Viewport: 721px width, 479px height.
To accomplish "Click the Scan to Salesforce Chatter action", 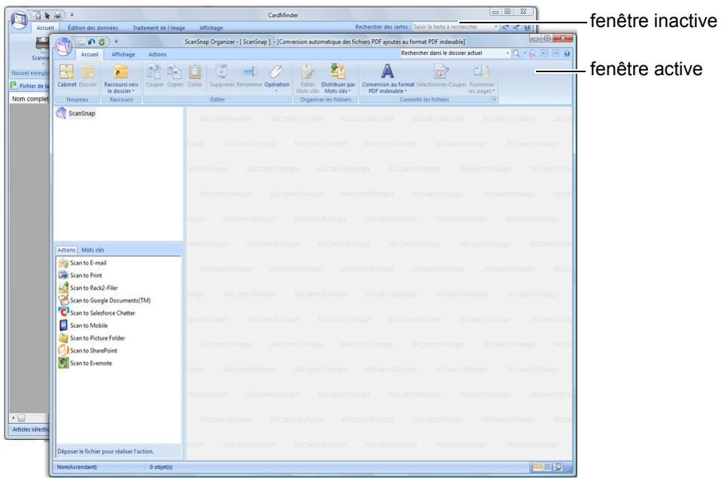I will (x=97, y=313).
